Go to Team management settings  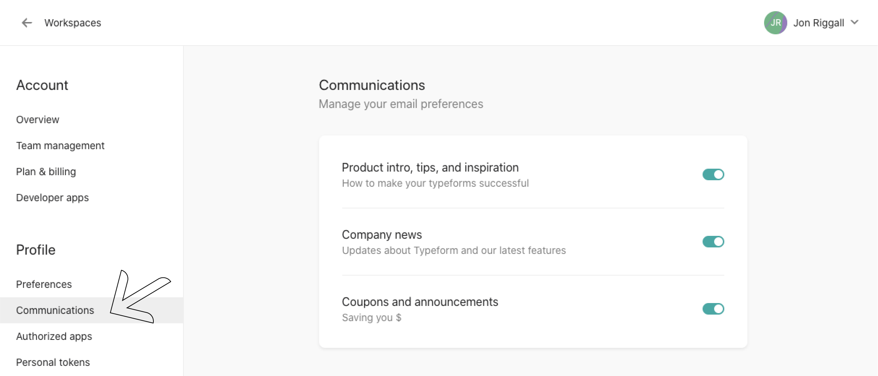(x=60, y=146)
